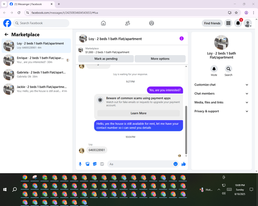Click Learn More in scam warning
The height and width of the screenshot is (206, 258).
138,113
